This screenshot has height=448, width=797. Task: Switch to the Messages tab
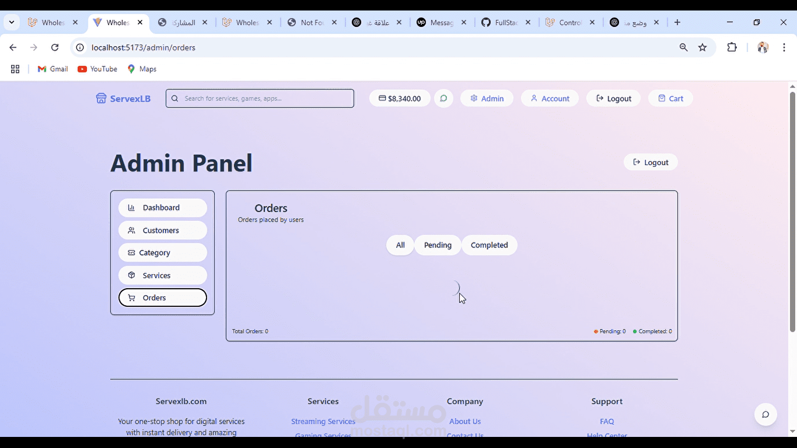coord(441,22)
